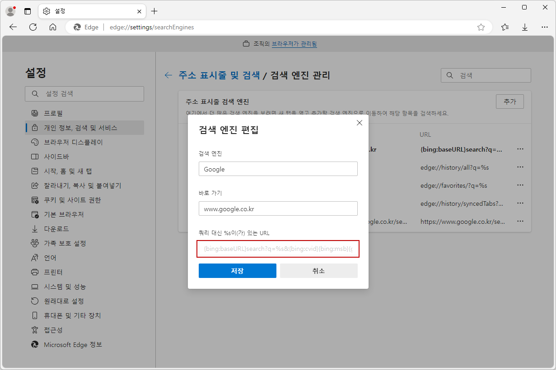
Task: Click the 추가 button
Action: coord(510,102)
